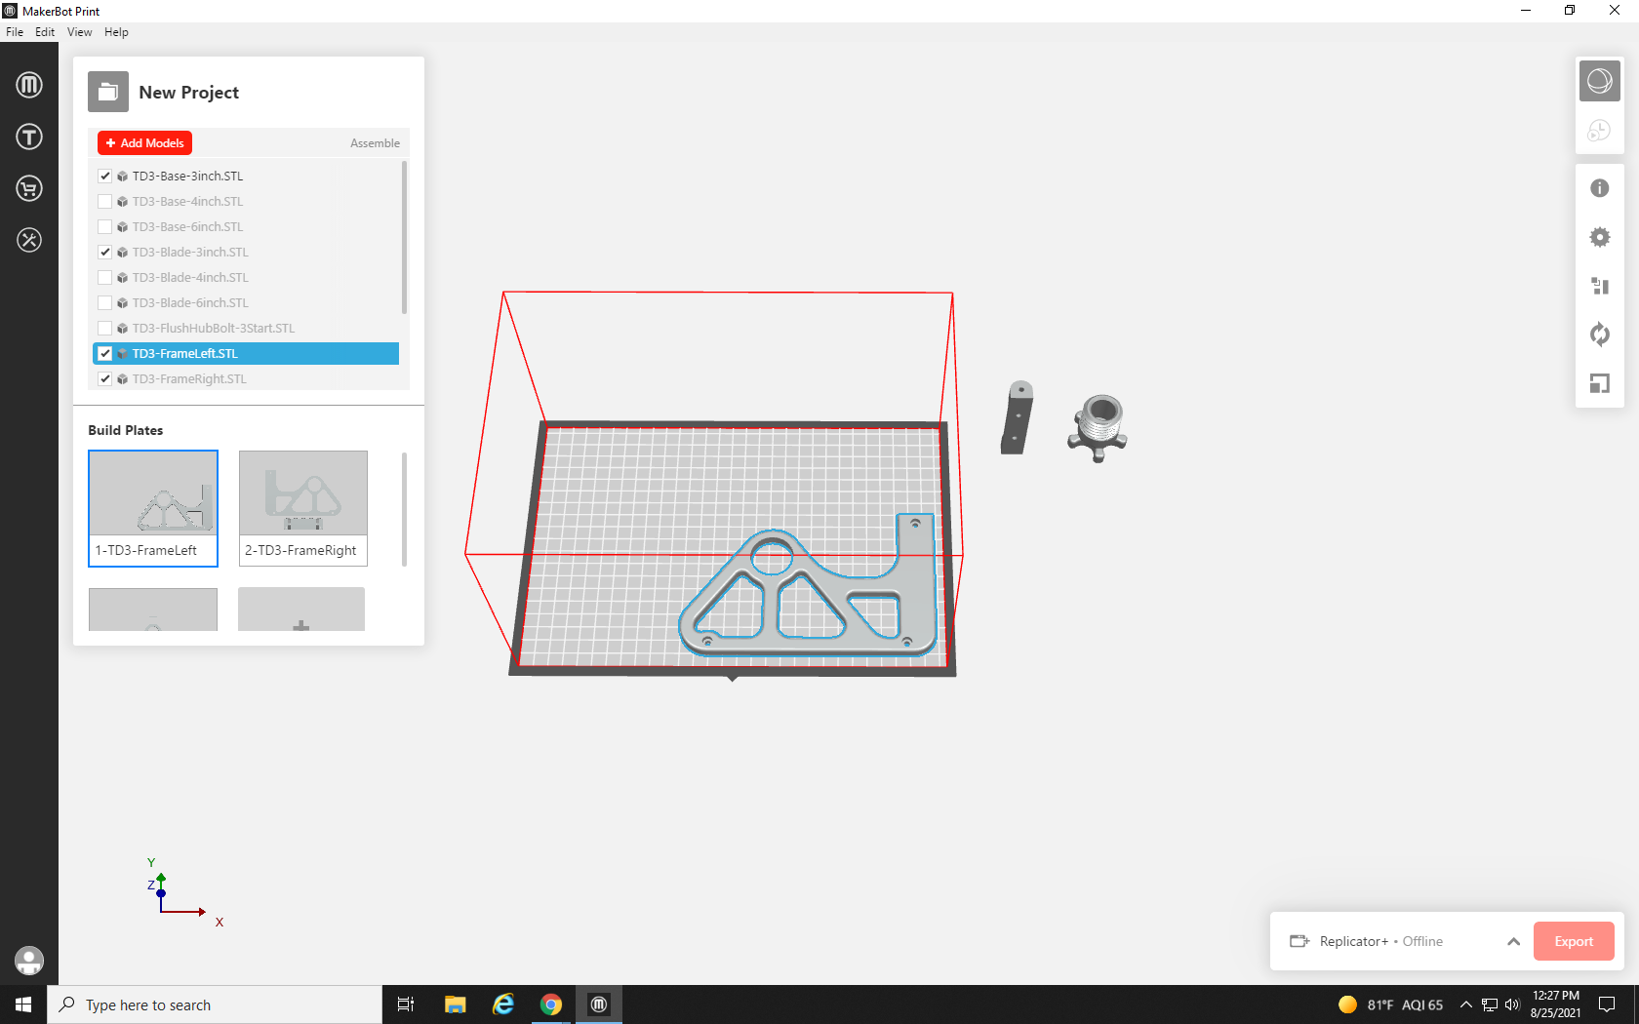
Task: Uncheck TD3-Blade-3inch.STL checkbox
Action: click(x=105, y=253)
